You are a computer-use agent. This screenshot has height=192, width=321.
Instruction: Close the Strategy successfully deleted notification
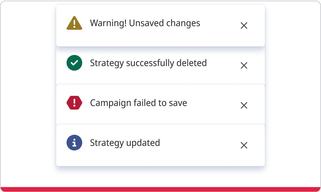pyautogui.click(x=244, y=65)
